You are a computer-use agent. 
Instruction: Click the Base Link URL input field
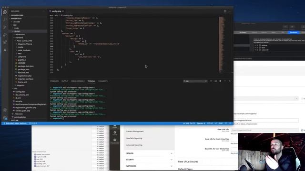(265, 130)
